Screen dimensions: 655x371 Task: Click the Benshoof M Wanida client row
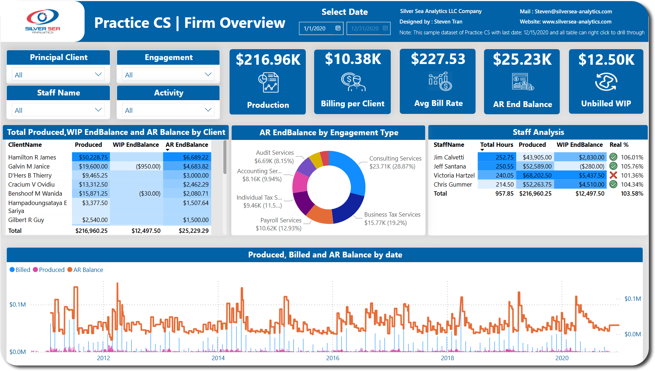tap(109, 193)
